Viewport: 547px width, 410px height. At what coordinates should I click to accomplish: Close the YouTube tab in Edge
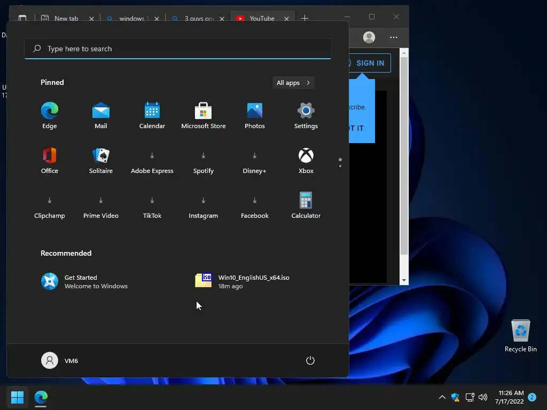click(286, 19)
